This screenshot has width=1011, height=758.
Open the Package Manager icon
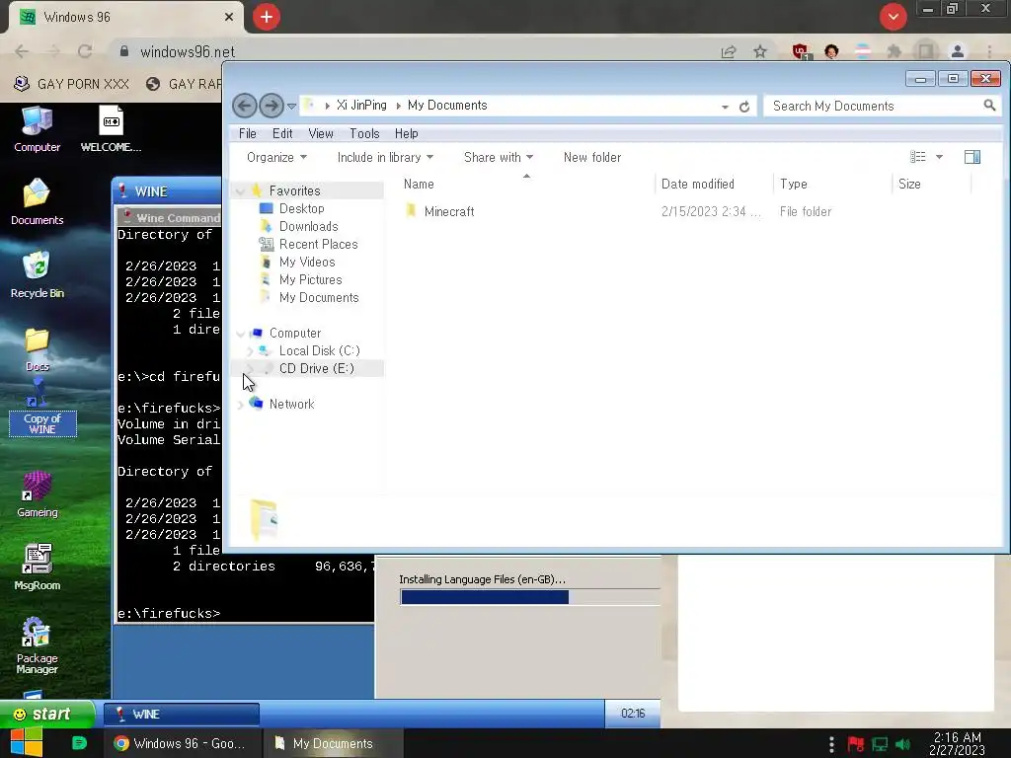37,645
